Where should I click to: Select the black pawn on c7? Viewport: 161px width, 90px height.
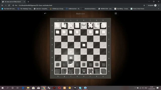point(90,64)
